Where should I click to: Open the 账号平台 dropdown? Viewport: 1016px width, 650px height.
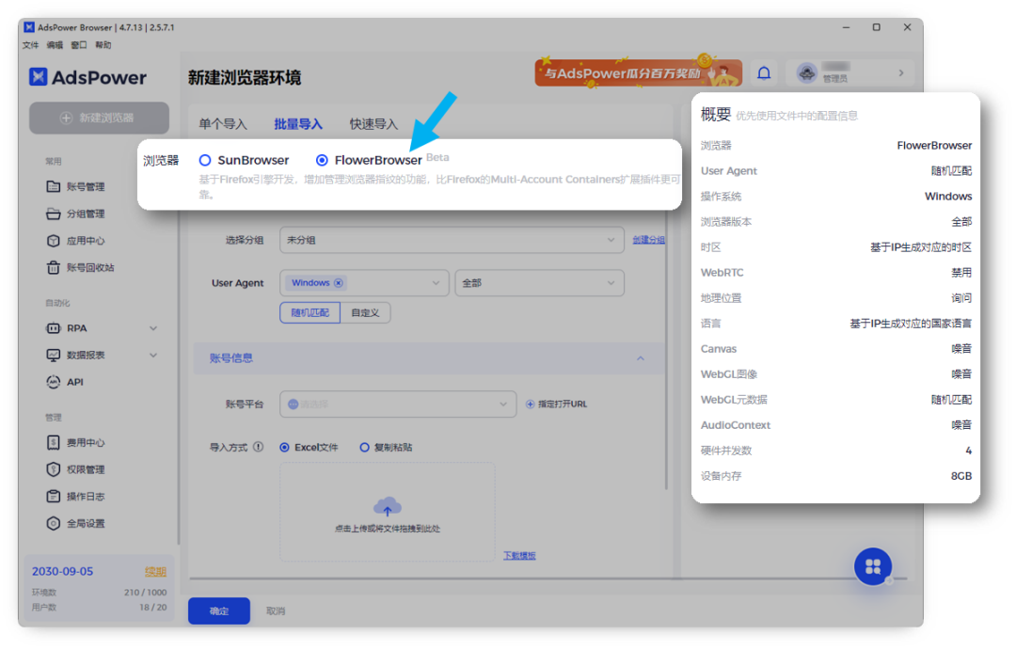398,404
